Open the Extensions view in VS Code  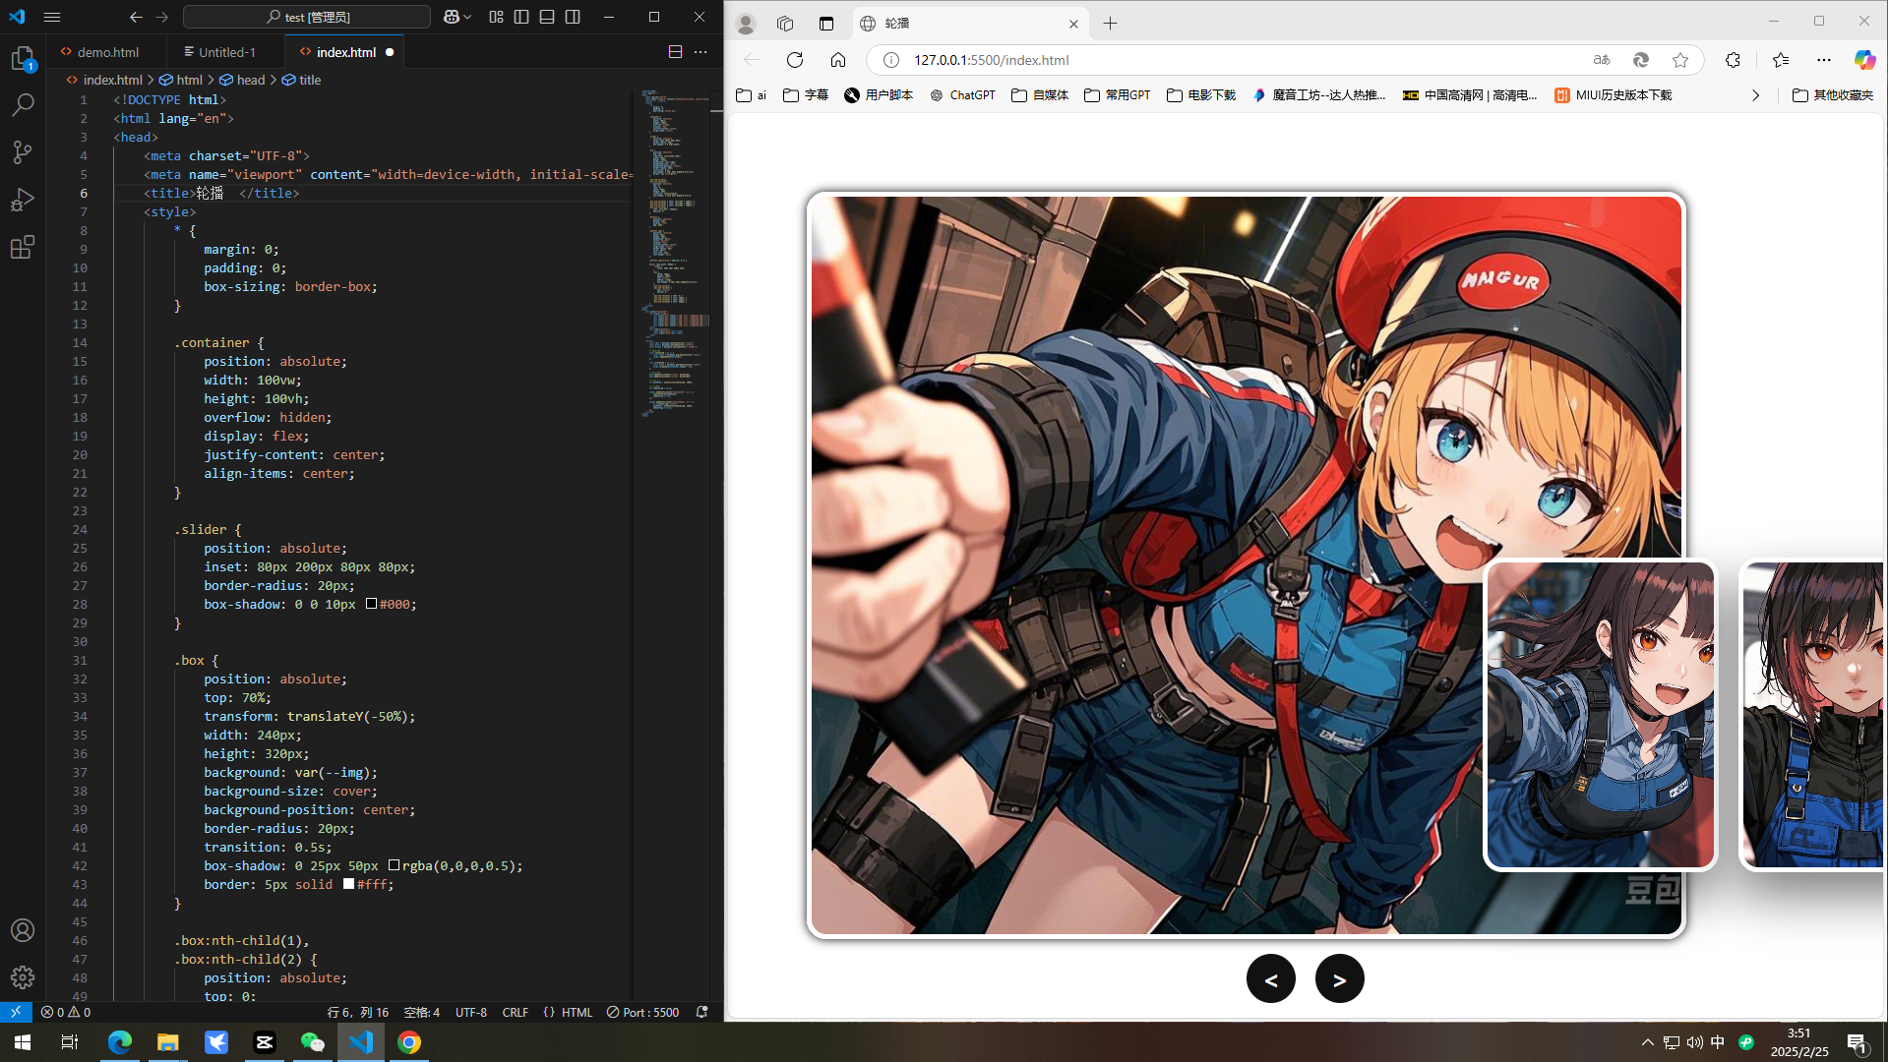pyautogui.click(x=23, y=247)
